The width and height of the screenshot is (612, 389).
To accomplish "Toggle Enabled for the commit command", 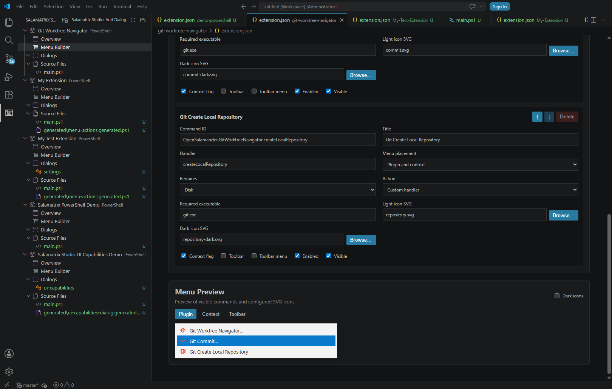I will click(x=297, y=91).
